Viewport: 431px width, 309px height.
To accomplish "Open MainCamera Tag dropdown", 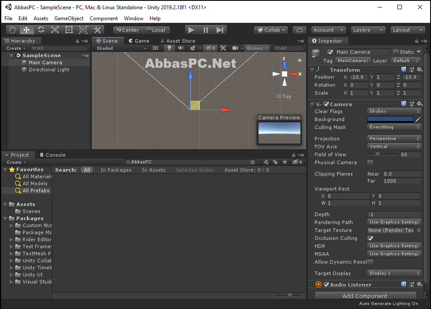I will [353, 61].
